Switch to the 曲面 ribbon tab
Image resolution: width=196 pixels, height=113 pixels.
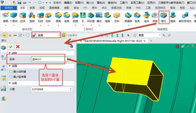coord(32,8)
